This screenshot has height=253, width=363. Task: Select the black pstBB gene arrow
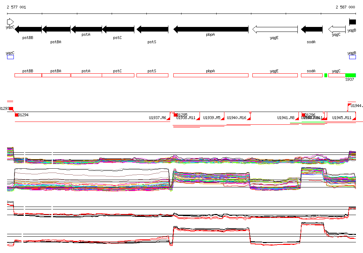click(28, 29)
